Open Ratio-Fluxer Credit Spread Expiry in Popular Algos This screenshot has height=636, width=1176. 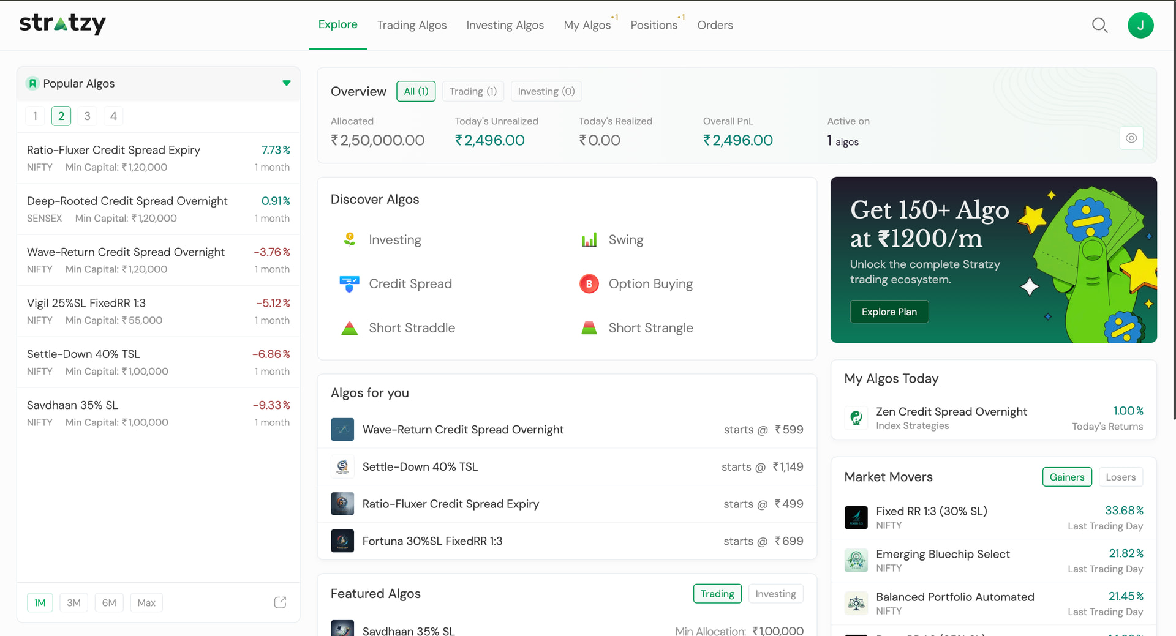click(x=158, y=158)
